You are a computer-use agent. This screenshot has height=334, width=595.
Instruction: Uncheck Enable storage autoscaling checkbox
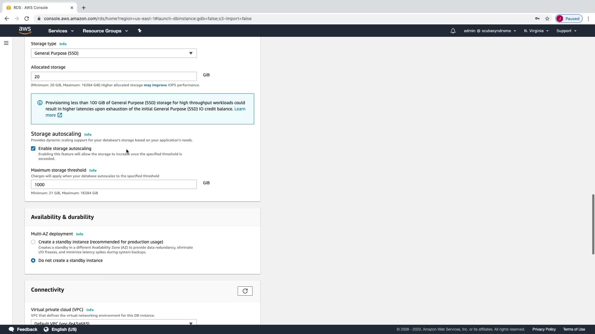point(33,148)
